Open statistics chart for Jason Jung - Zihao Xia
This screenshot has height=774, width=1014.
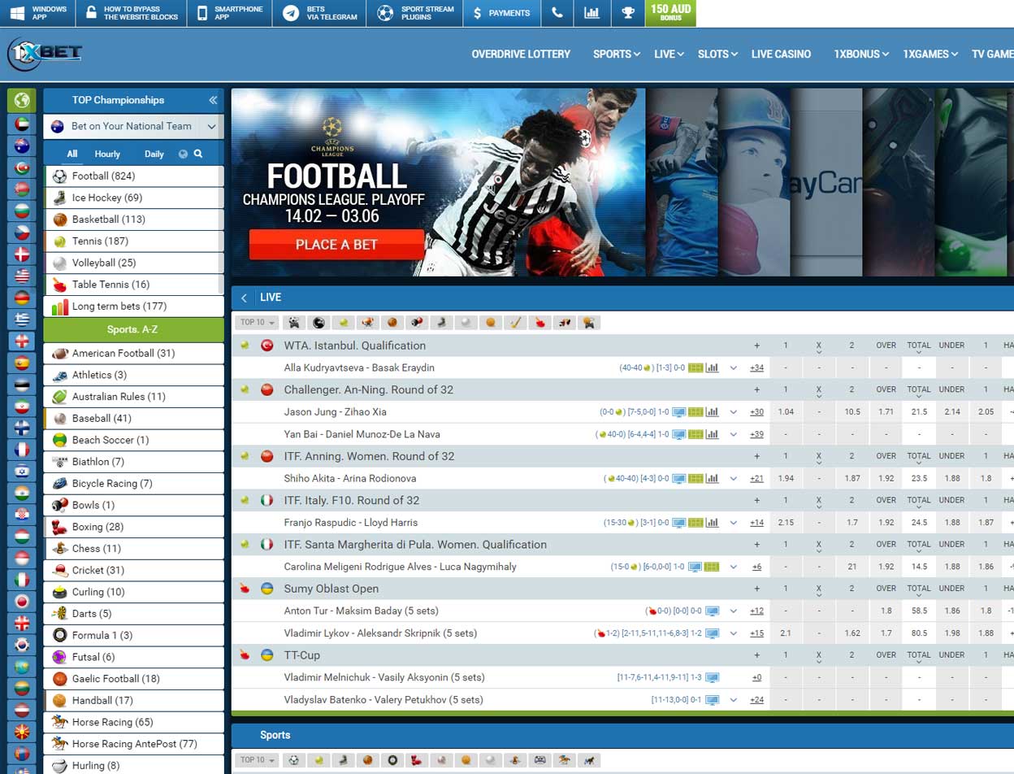pos(713,412)
